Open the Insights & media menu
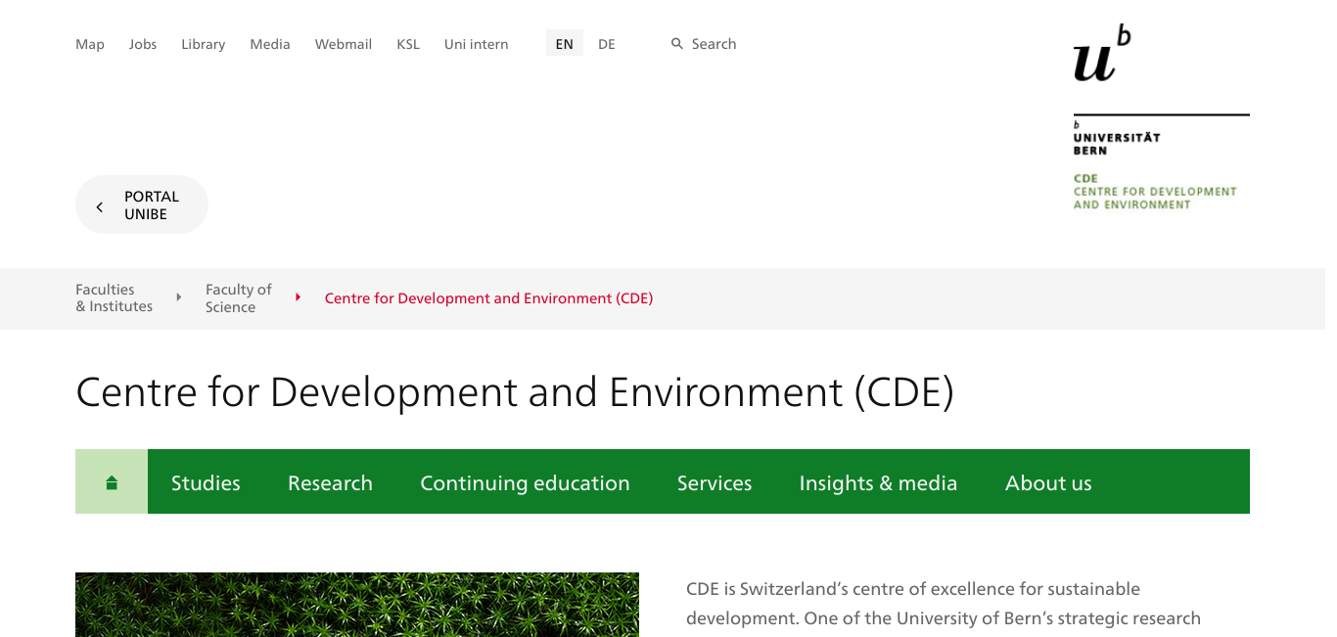This screenshot has height=637, width=1337. (x=878, y=482)
